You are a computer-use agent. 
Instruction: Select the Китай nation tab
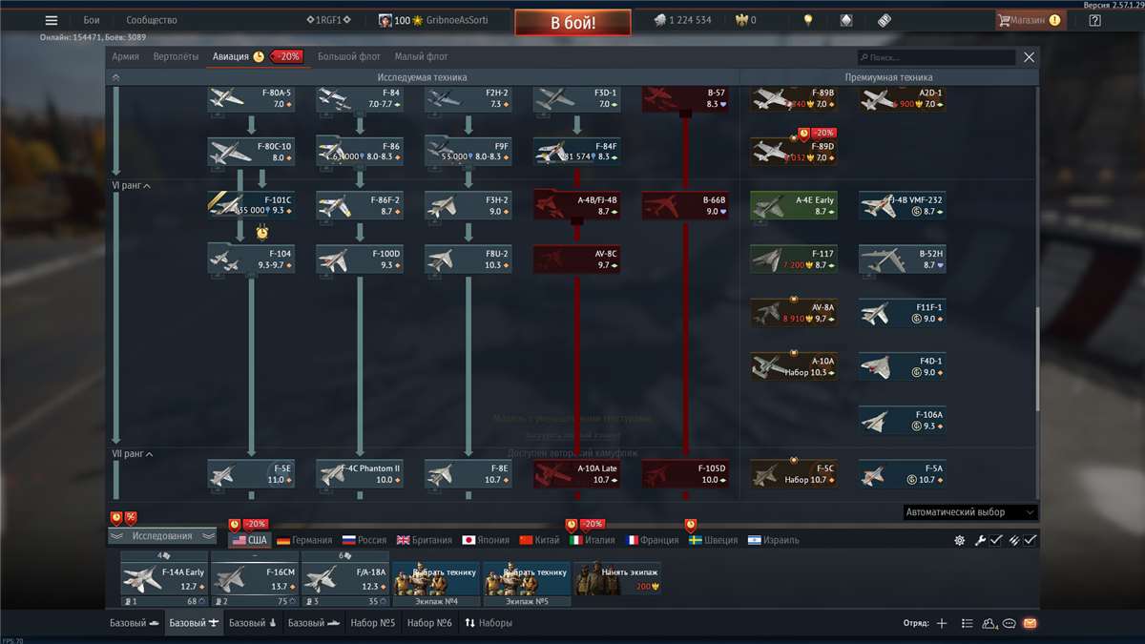click(540, 540)
